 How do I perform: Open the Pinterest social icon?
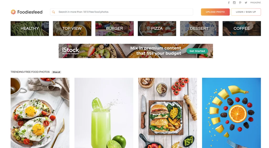pyautogui.click(x=240, y=3)
